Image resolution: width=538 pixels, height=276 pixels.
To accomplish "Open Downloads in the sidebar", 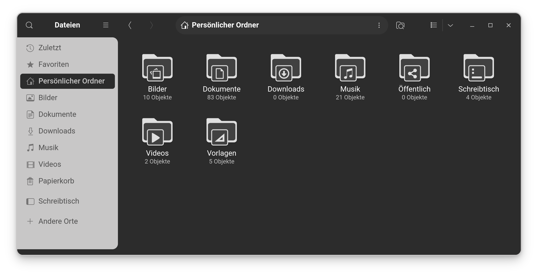I will pyautogui.click(x=68, y=131).
